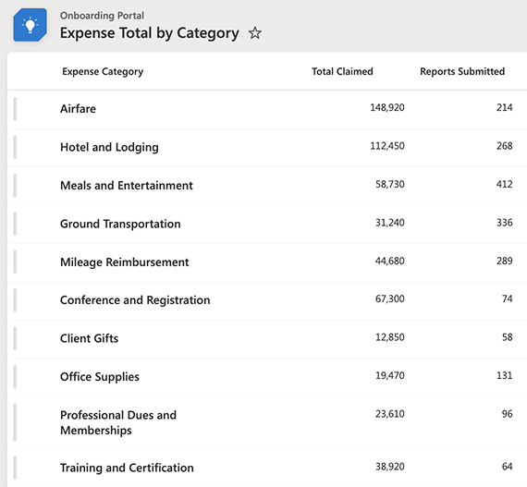This screenshot has width=527, height=487.
Task: Click the 214 reports submitted value
Action: click(x=505, y=107)
